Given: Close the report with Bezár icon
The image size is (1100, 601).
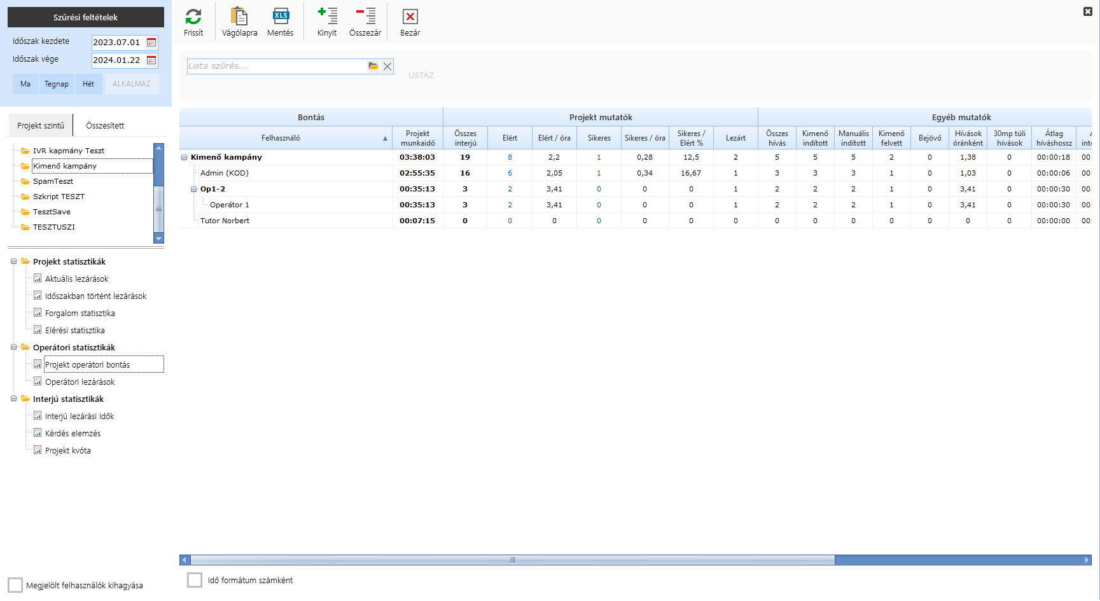Looking at the screenshot, I should pos(410,17).
